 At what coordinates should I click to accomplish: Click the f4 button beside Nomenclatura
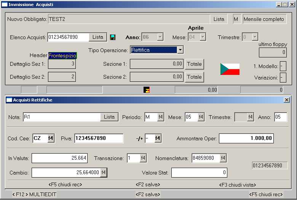(x=223, y=158)
